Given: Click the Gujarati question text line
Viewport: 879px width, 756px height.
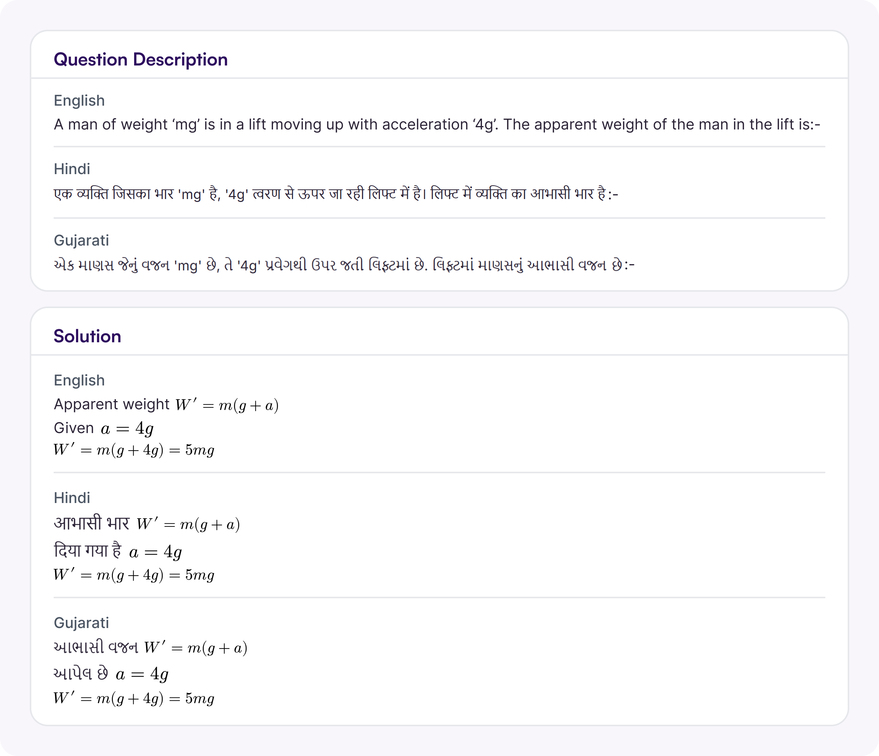Looking at the screenshot, I should tap(344, 265).
